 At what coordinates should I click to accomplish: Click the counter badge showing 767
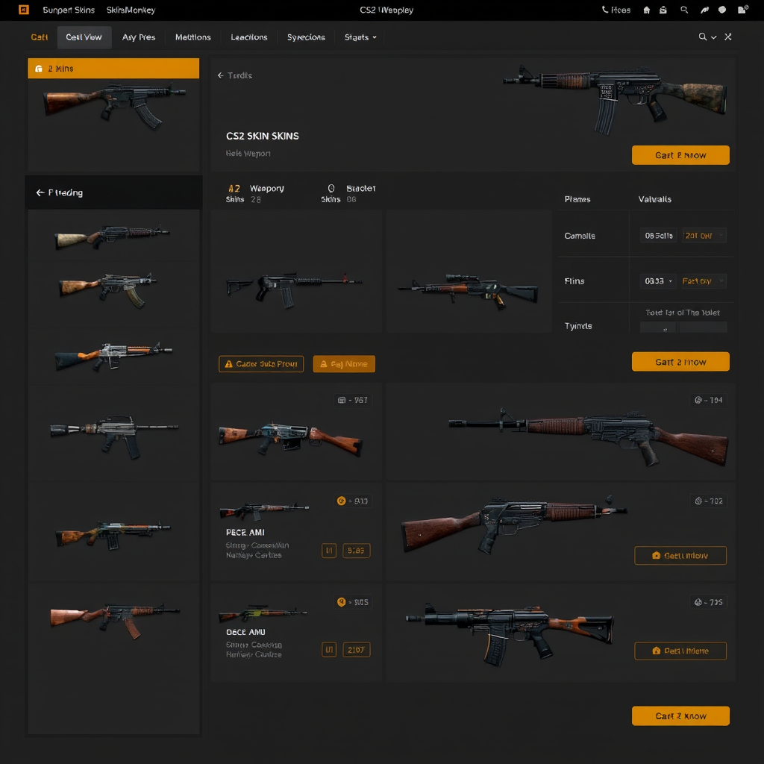pos(353,400)
